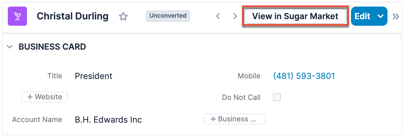
Task: Call the mobile number (481) 593-3801
Action: tap(304, 76)
